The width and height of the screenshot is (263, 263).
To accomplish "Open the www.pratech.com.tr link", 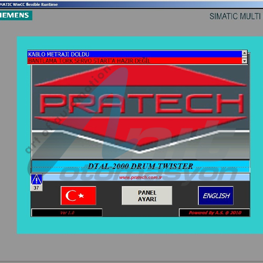I will (x=140, y=177).
